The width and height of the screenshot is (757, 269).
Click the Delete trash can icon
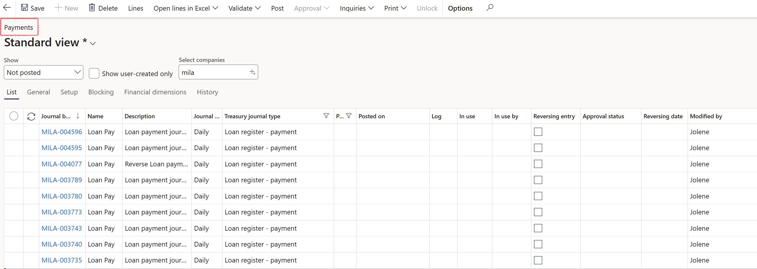92,8
